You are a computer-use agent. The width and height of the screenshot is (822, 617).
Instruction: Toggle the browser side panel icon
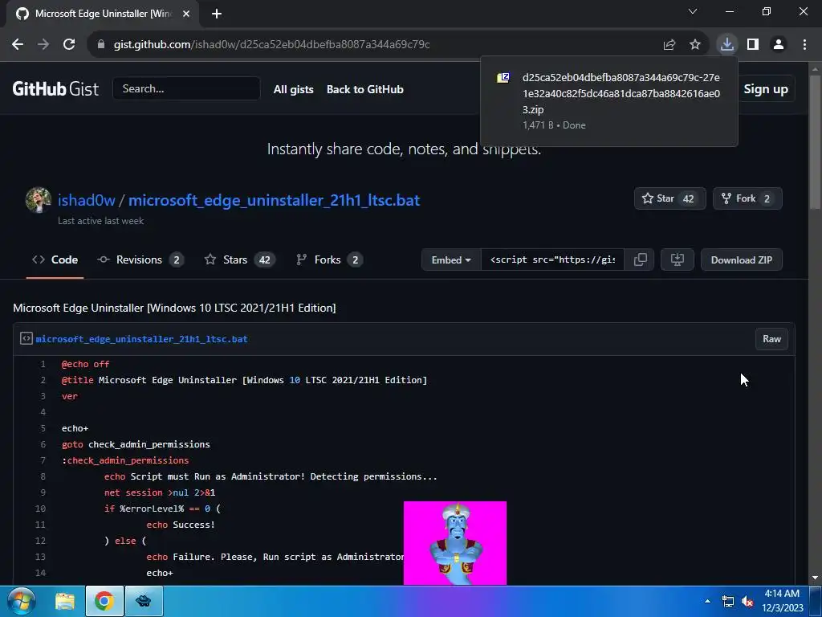click(x=753, y=45)
